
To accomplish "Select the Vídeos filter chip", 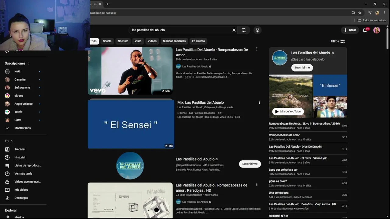I will (152, 41).
